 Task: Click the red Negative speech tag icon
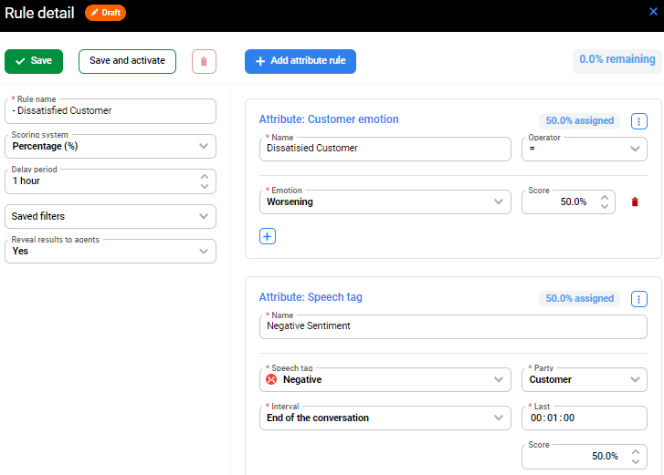[x=271, y=379]
